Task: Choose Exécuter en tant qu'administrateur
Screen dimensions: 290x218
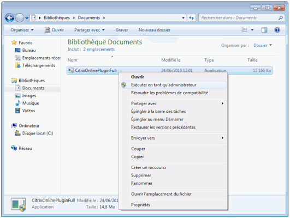Action: tap(173, 85)
